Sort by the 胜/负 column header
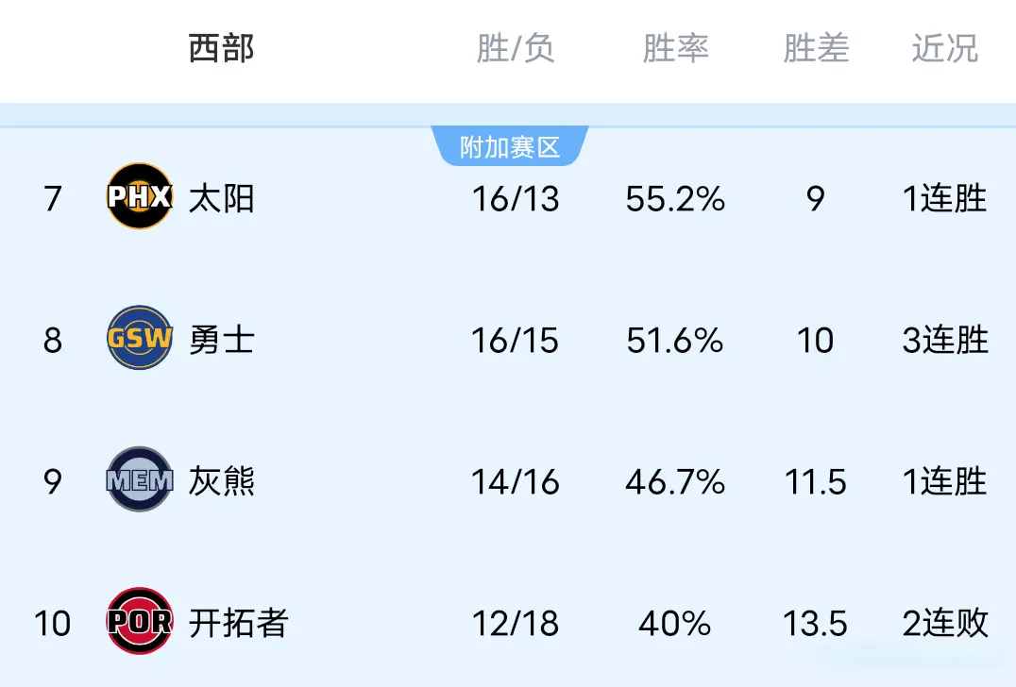Viewport: 1016px width, 687px height. point(515,48)
